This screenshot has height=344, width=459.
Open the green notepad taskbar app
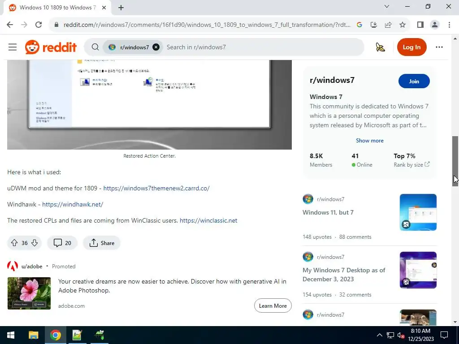pyautogui.click(x=77, y=335)
